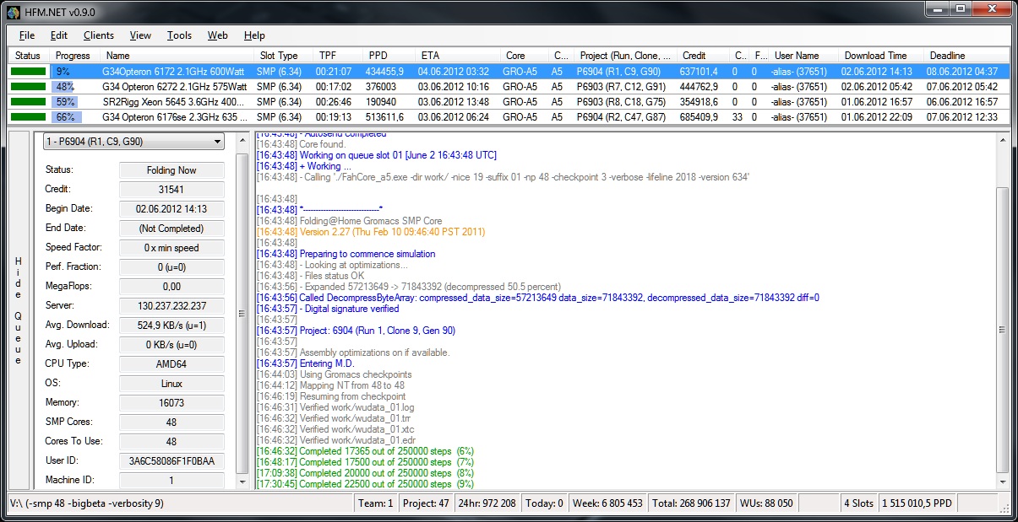Sort by the PPD column header
Viewport: 1018px width, 522px height.
coord(389,56)
